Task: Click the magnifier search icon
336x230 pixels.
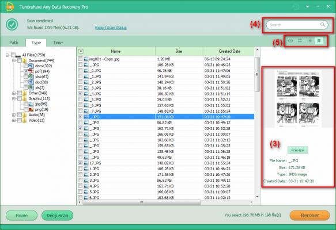Action: point(323,25)
